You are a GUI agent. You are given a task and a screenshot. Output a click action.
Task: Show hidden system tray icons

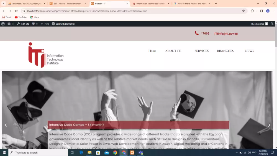click(x=237, y=153)
